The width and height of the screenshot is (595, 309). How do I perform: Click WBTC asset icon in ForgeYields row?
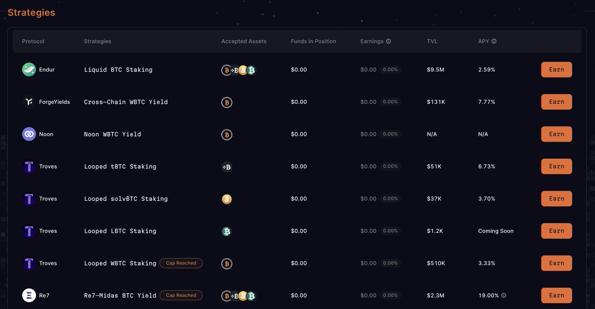[x=227, y=102]
